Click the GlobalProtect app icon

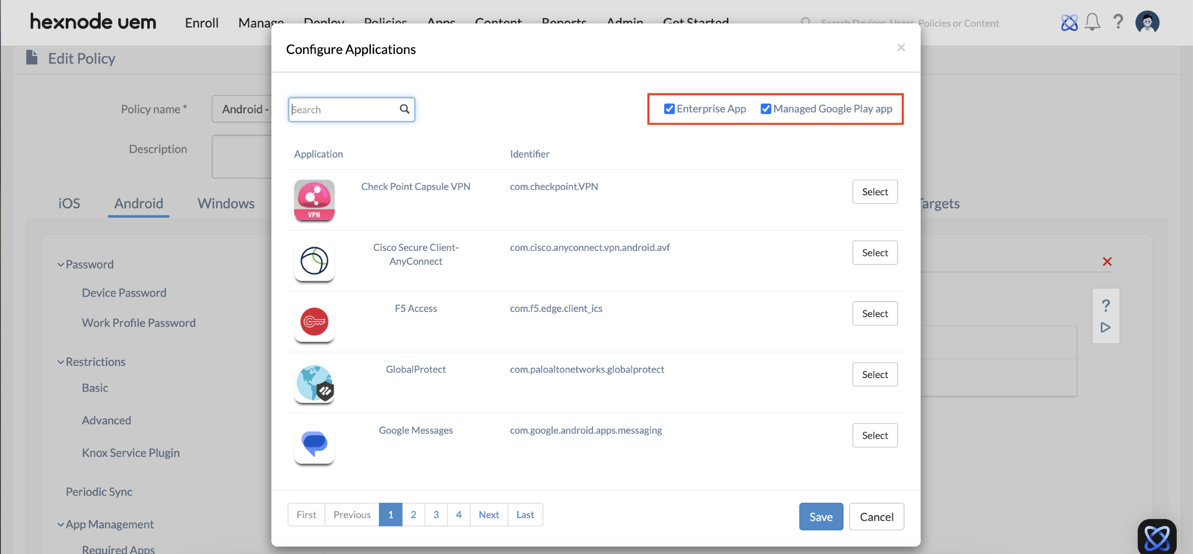314,383
